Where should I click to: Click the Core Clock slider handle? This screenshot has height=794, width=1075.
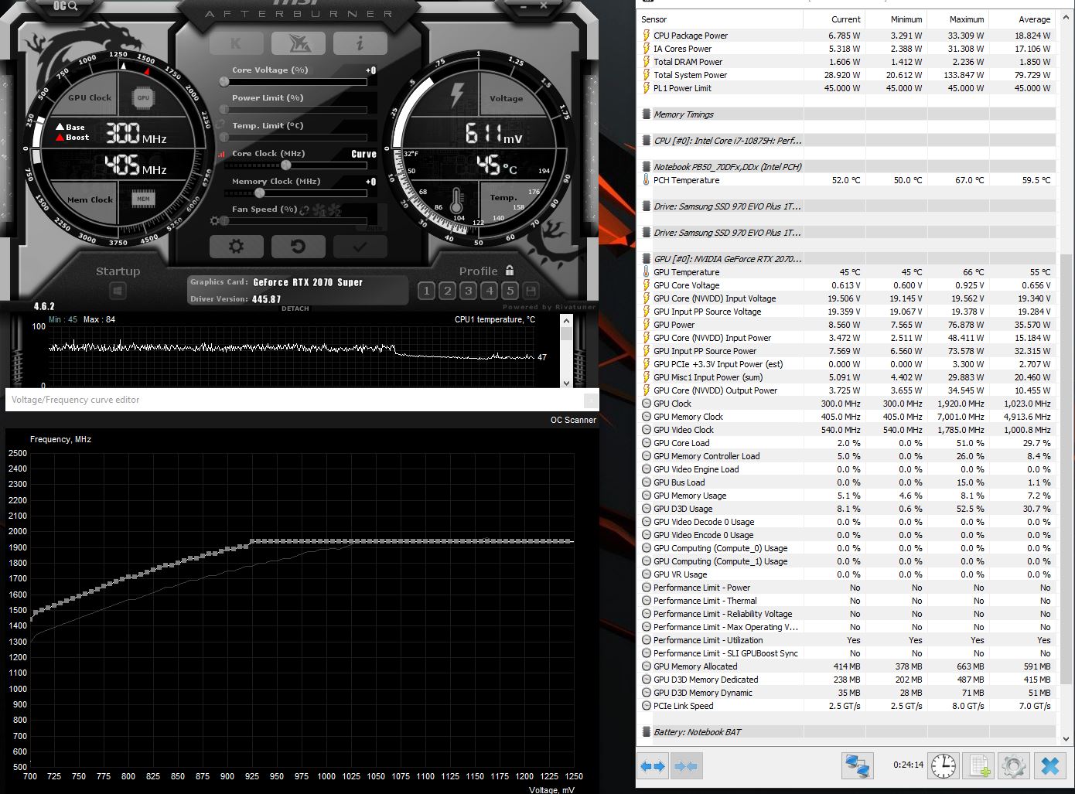(x=286, y=165)
